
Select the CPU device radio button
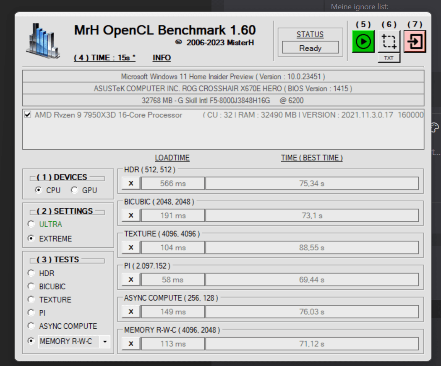pyautogui.click(x=39, y=190)
